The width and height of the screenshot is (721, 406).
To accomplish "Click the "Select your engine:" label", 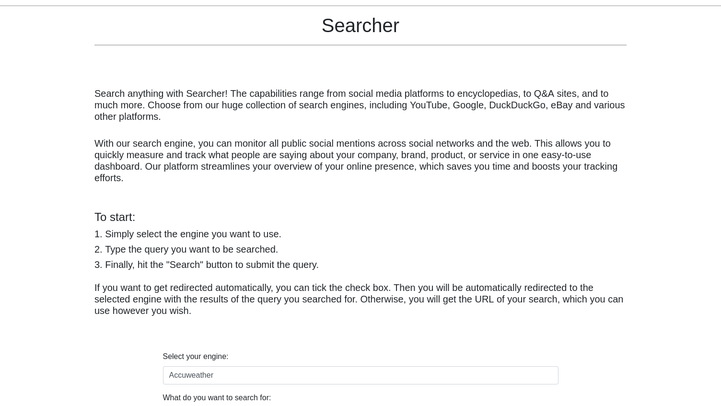I will (195, 356).
